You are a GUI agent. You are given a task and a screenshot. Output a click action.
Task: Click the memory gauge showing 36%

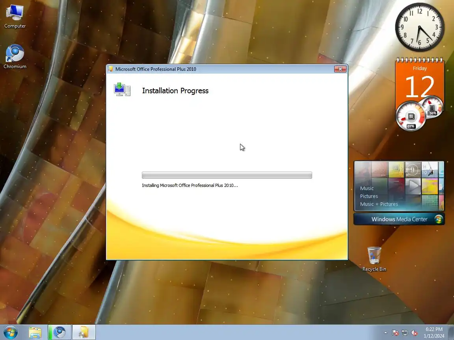coord(432,107)
